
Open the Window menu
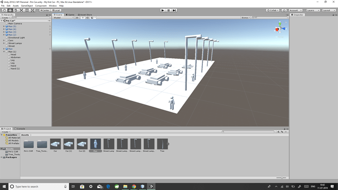click(52, 6)
